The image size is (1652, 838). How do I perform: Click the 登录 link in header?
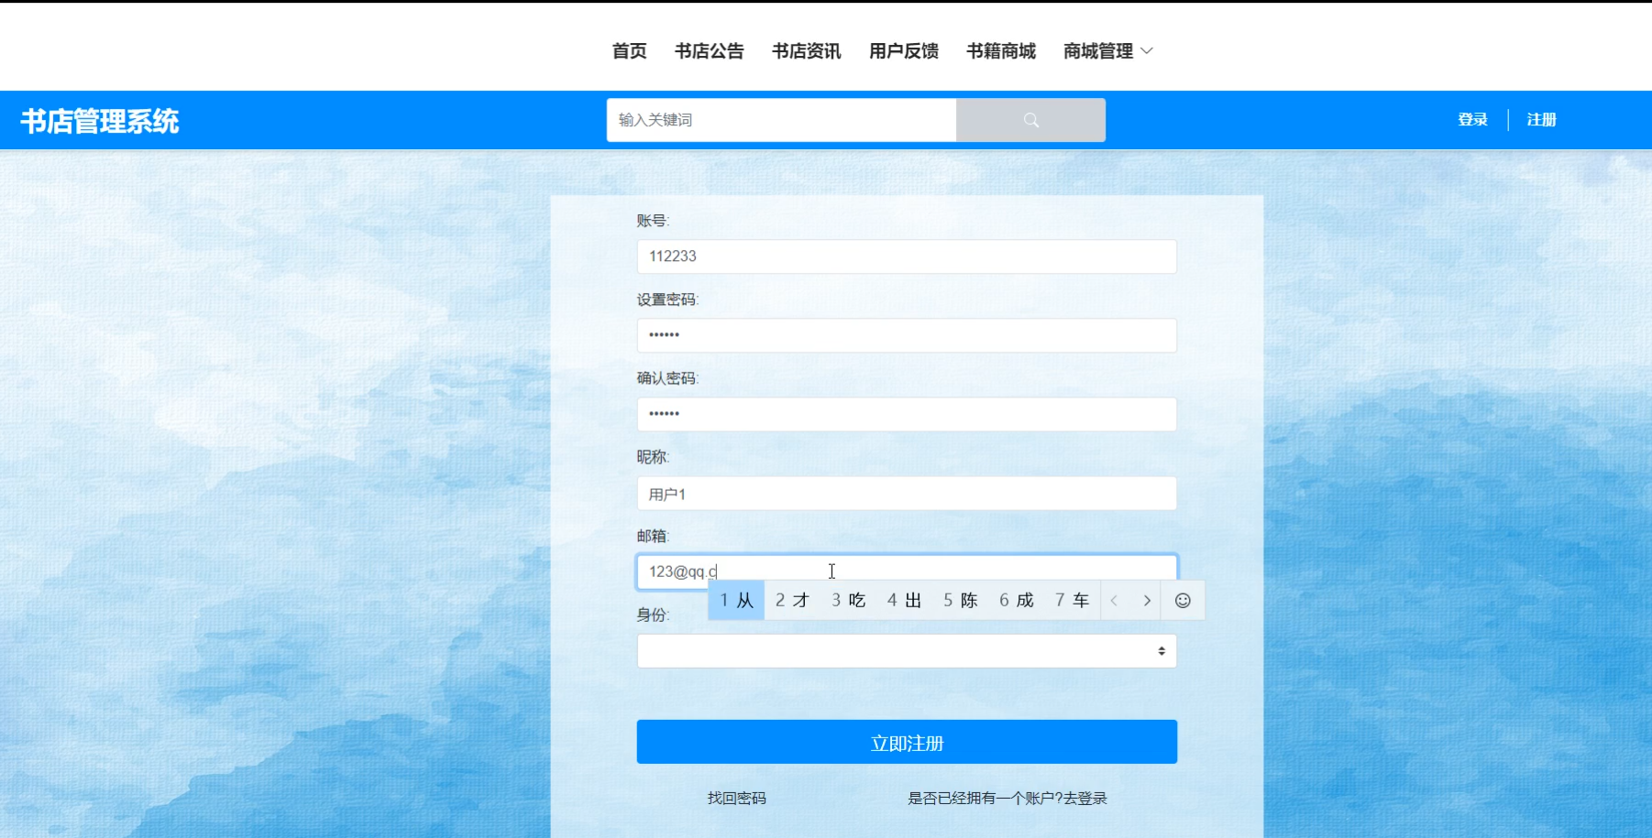coord(1472,120)
